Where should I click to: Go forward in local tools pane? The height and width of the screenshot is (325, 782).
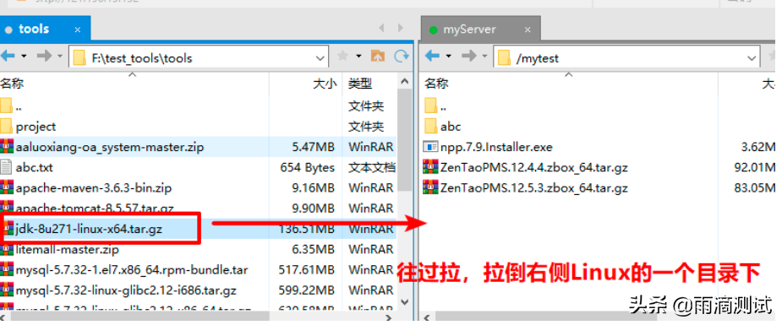(x=45, y=57)
